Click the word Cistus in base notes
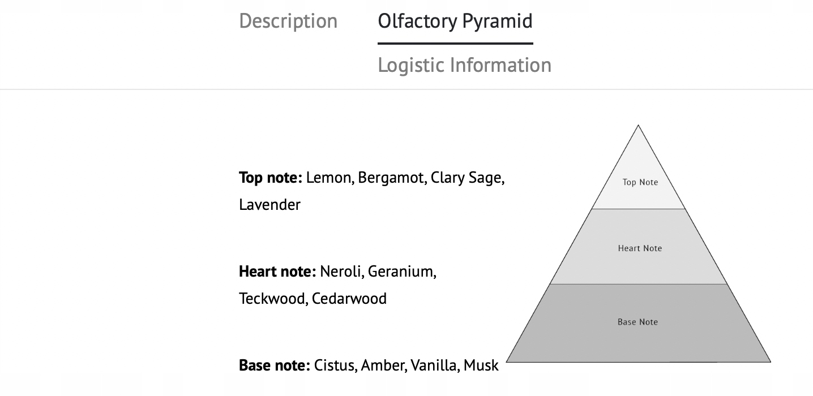813x396 pixels. point(335,365)
